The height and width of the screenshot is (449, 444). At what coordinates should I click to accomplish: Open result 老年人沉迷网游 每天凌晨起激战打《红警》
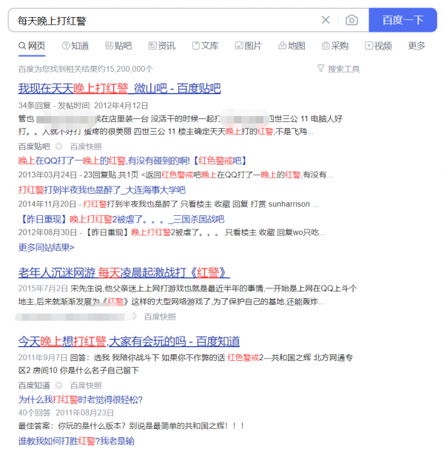tap(124, 273)
